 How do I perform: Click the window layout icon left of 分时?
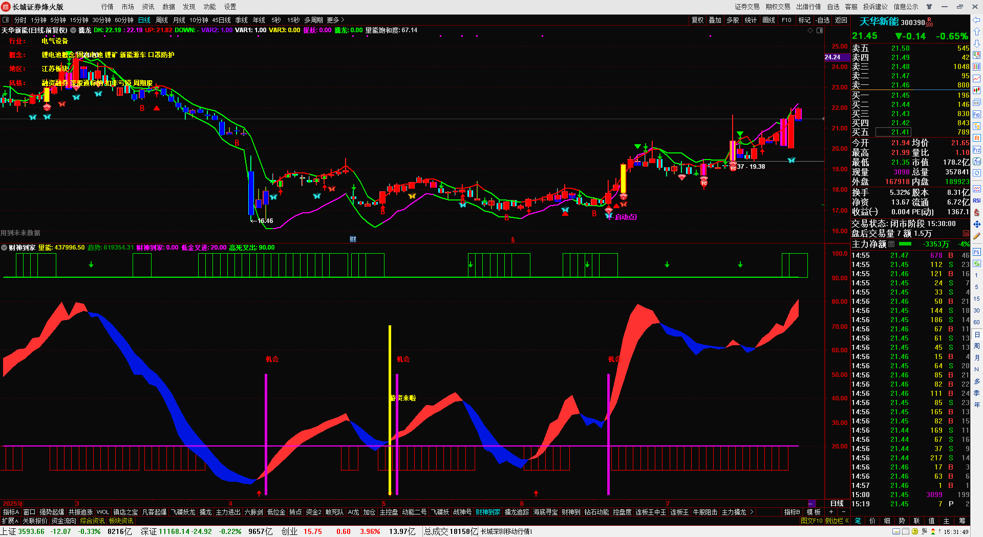(6, 20)
